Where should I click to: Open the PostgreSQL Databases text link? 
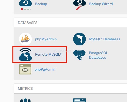98,55
